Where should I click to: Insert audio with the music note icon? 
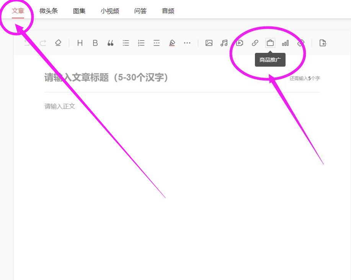[224, 43]
